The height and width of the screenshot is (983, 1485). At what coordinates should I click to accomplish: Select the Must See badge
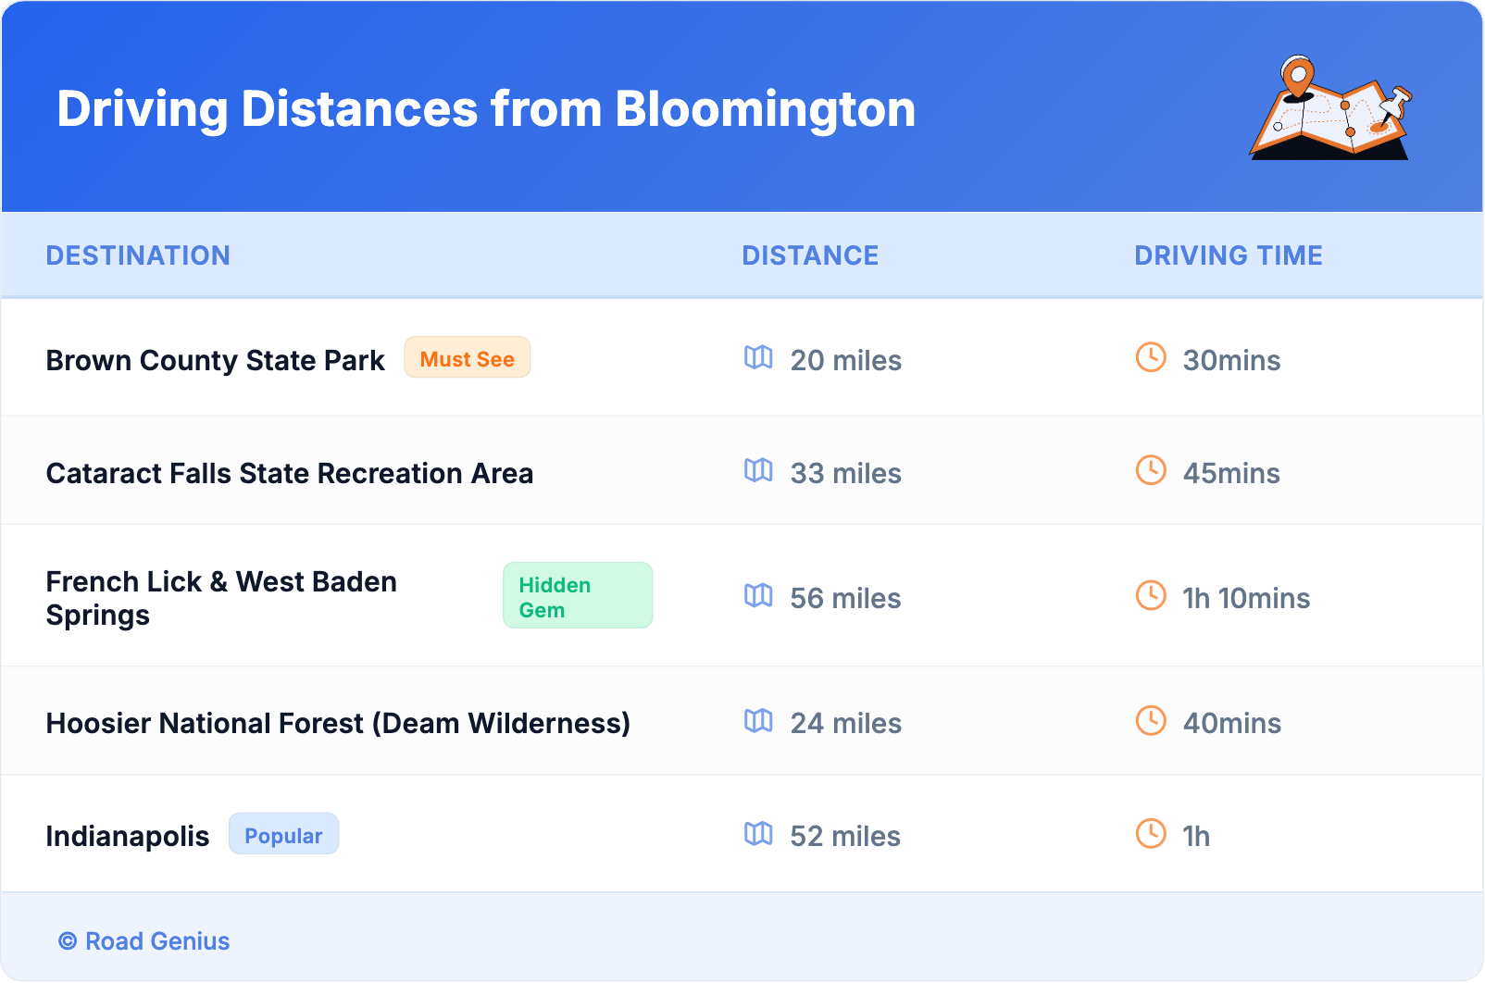(467, 358)
